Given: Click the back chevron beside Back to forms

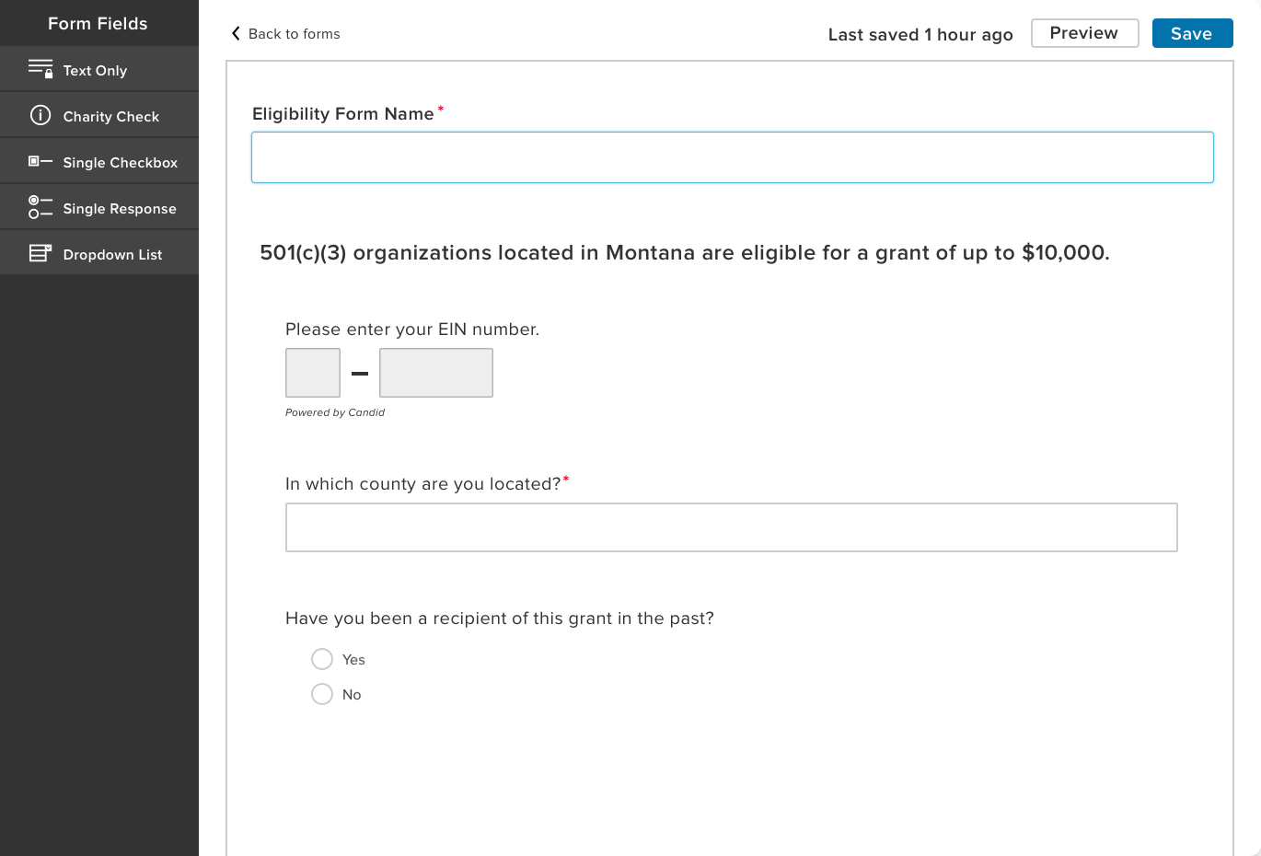Looking at the screenshot, I should pyautogui.click(x=236, y=33).
